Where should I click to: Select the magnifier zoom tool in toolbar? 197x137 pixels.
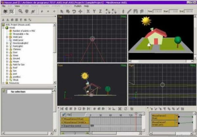click(x=20, y=11)
